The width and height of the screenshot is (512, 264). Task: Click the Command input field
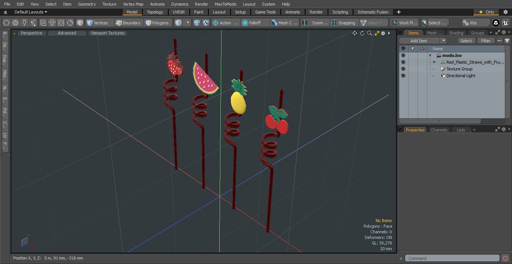452,258
